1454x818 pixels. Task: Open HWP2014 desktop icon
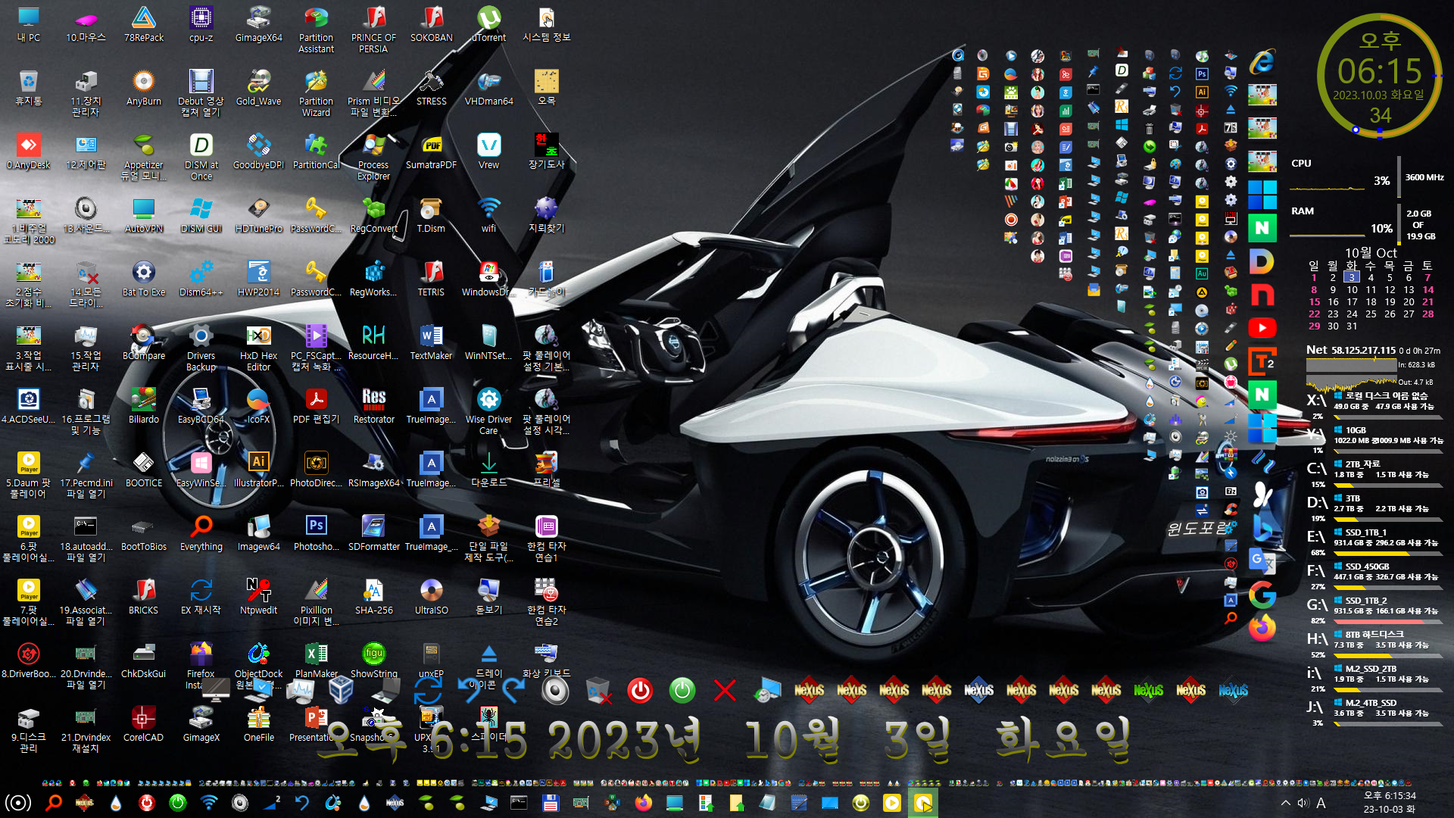tap(258, 279)
